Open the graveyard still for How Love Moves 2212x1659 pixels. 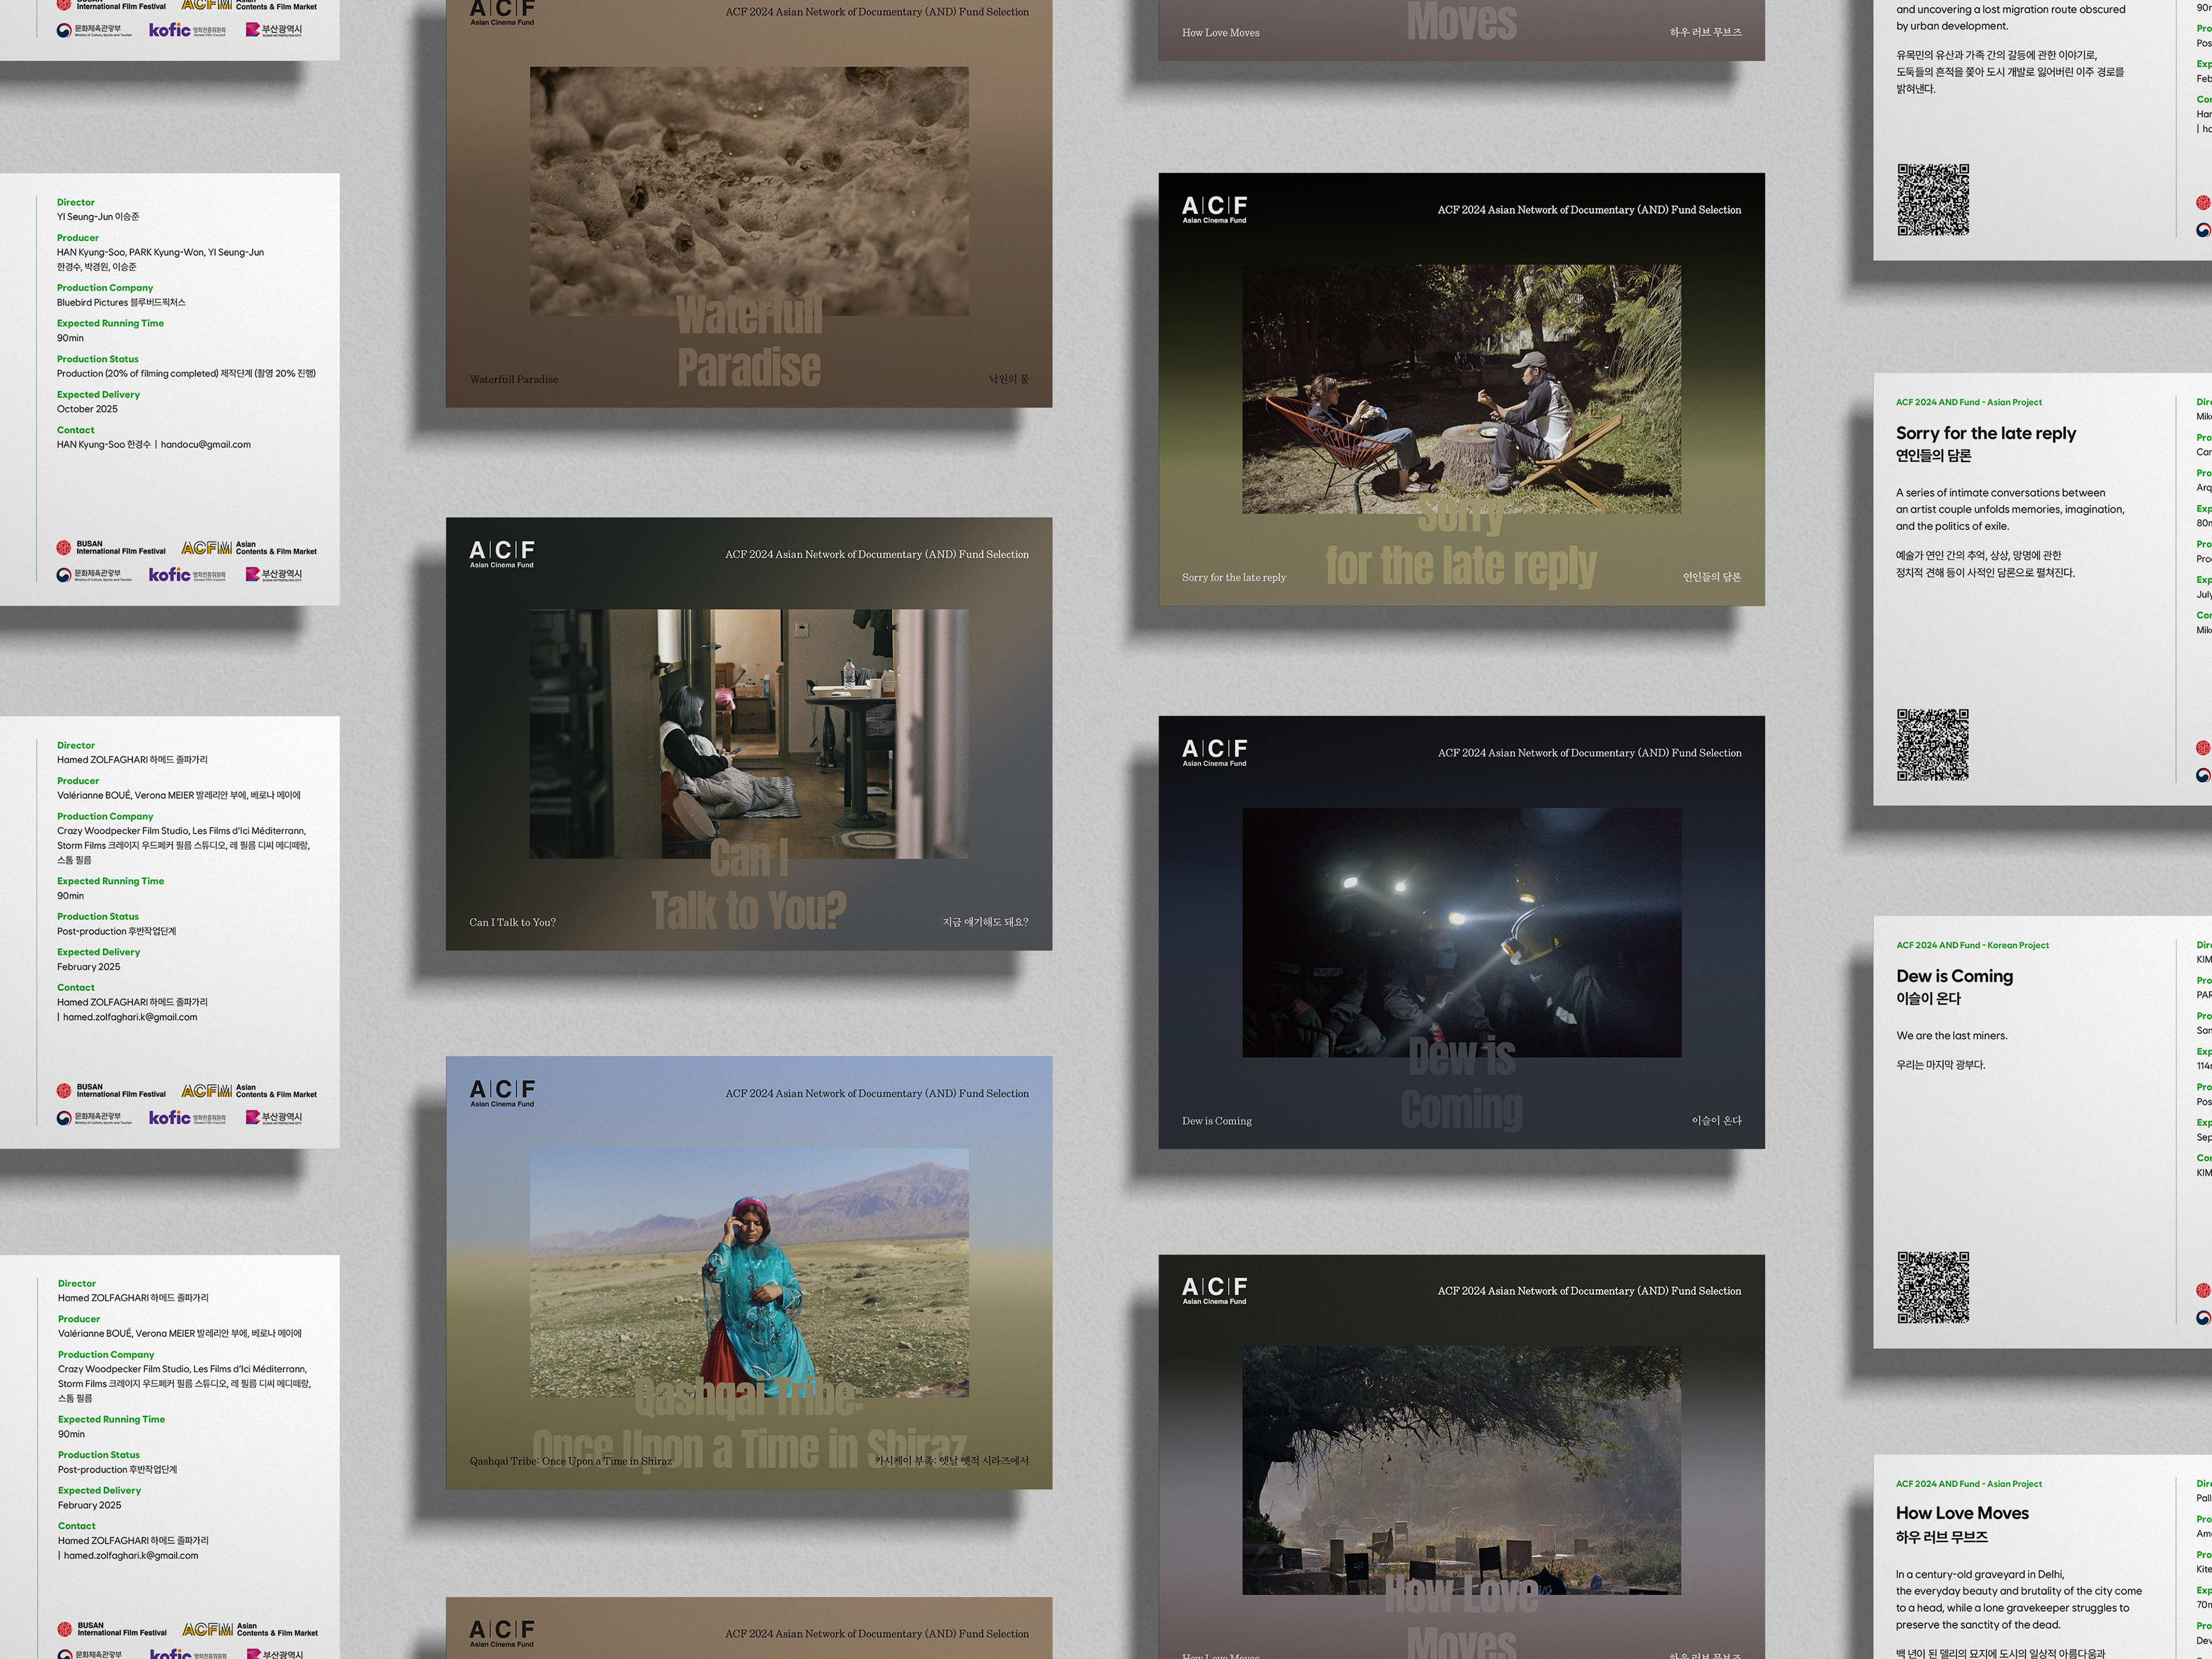pos(1461,1469)
